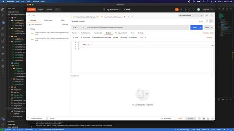Image resolution: width=234 pixels, height=131 pixels.
Task: Click the request edit pencil icon
Action: coord(207,21)
